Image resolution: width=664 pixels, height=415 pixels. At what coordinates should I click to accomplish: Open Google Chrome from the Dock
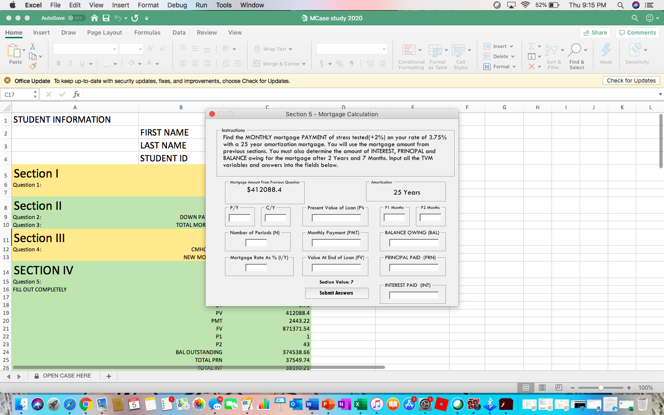point(85,404)
